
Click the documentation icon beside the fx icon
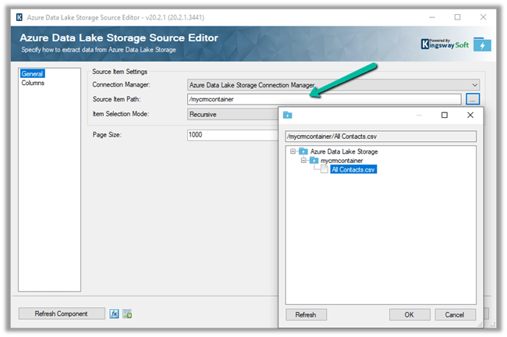[x=127, y=314]
